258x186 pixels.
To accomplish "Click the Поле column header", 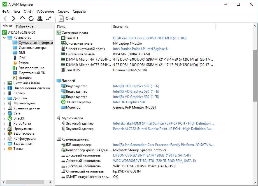I will point(83,27).
